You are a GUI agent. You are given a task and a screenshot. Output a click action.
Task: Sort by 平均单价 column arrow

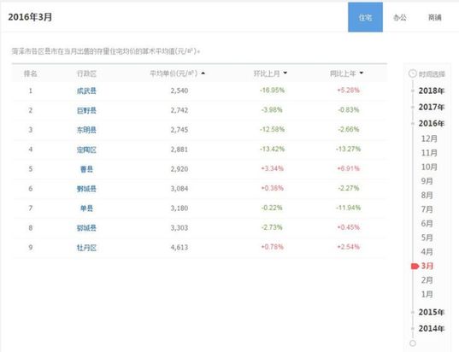(x=203, y=73)
